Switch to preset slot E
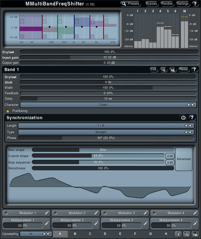Viewport: 201px width, 239px height. coord(120,234)
